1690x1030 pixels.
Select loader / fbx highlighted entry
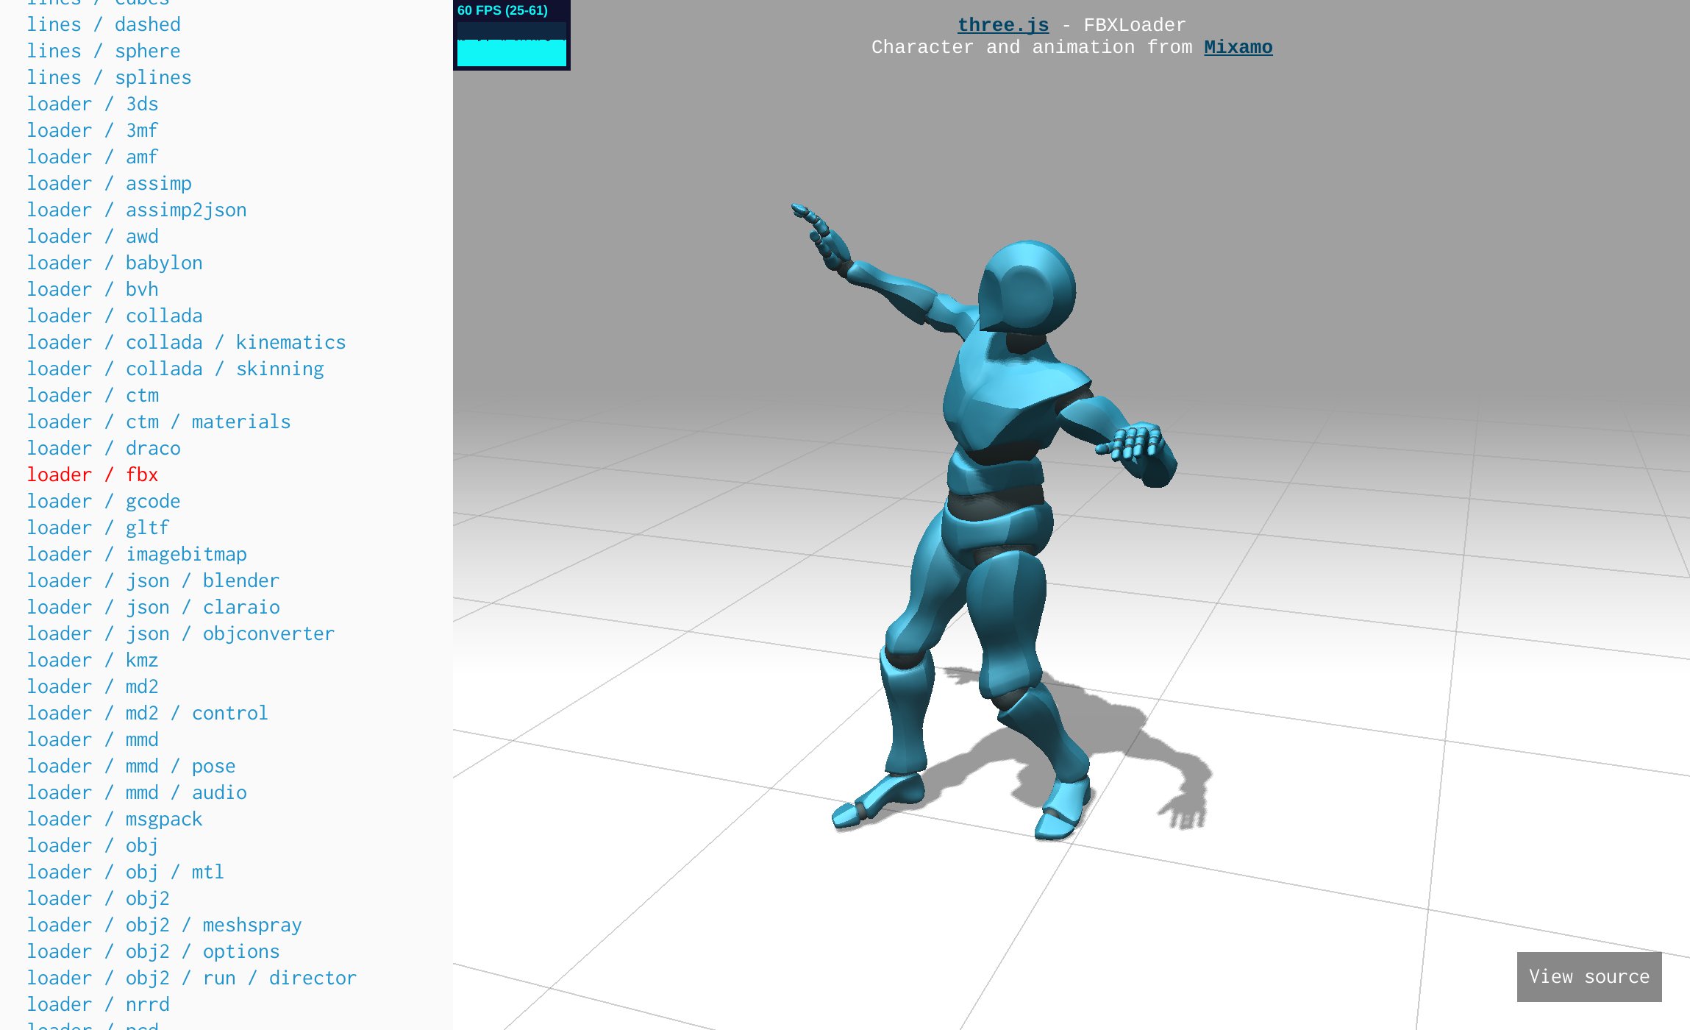(x=93, y=475)
